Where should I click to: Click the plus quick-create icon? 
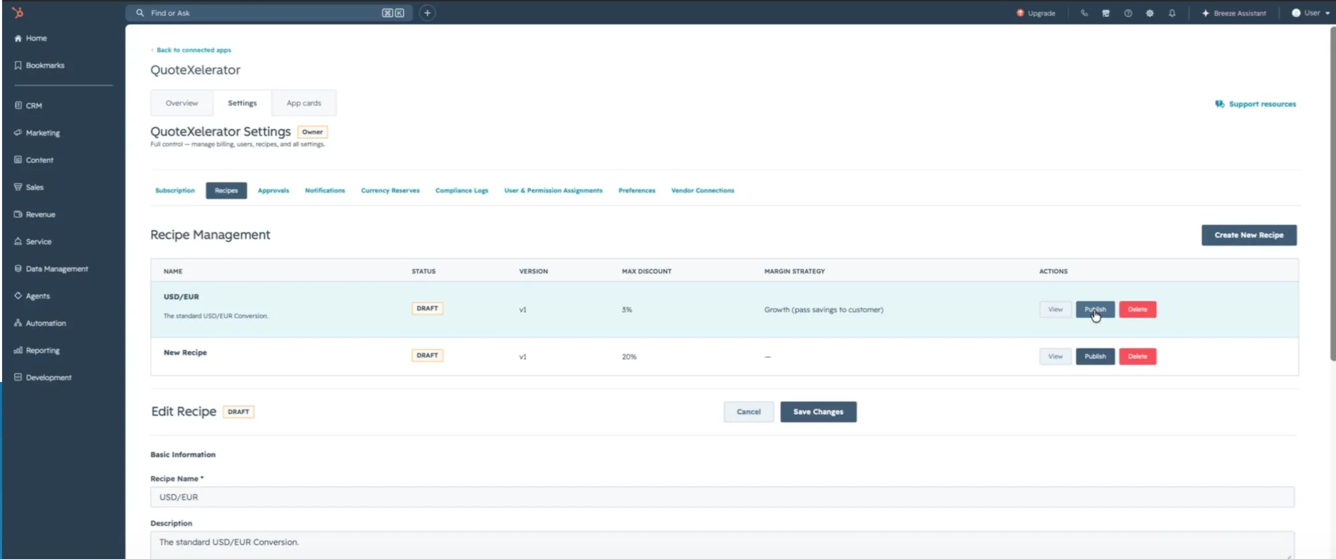(428, 13)
